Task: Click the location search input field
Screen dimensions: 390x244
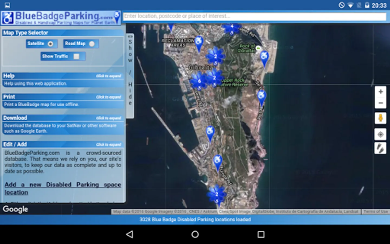Action: pos(255,16)
